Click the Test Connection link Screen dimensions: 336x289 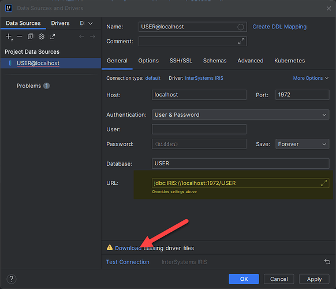(128, 262)
